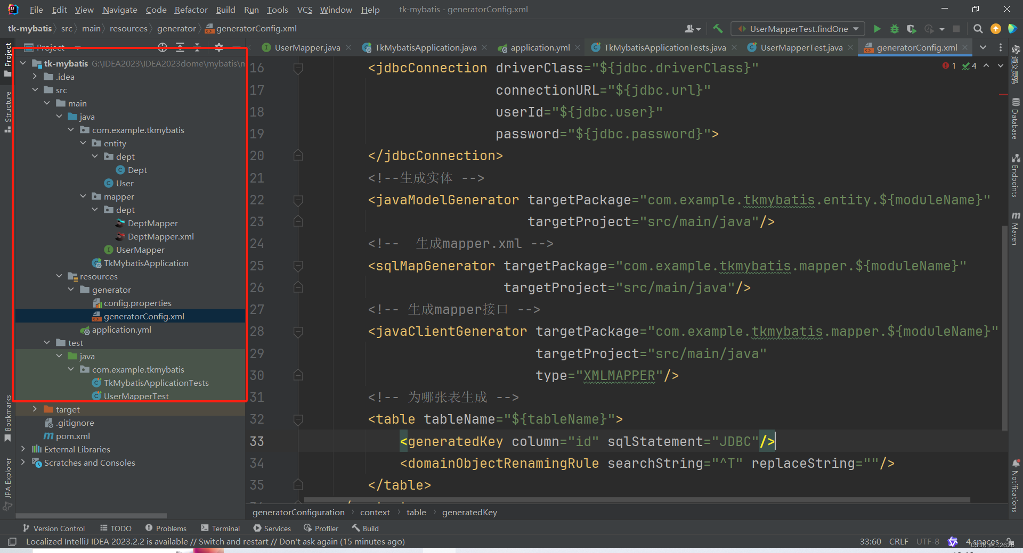Collapse the entity package node
The image size is (1023, 553).
83,143
